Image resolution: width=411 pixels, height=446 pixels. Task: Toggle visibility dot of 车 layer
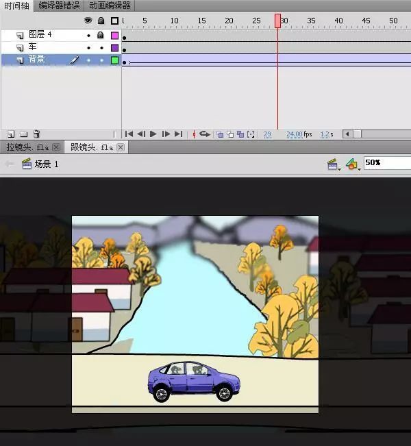(89, 48)
